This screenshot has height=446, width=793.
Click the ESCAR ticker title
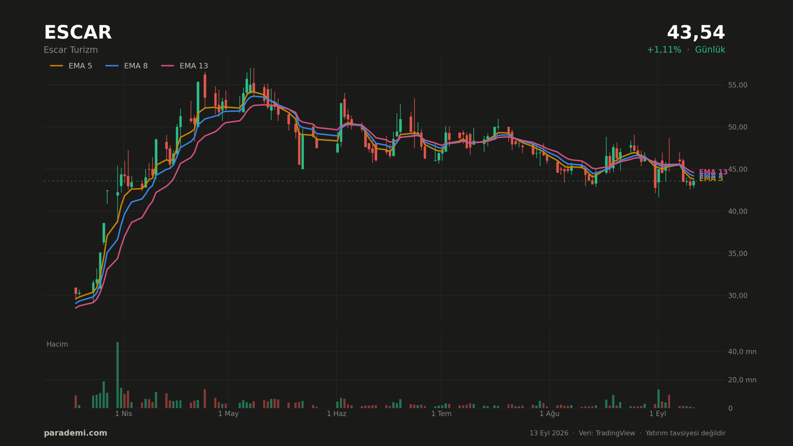pos(78,33)
